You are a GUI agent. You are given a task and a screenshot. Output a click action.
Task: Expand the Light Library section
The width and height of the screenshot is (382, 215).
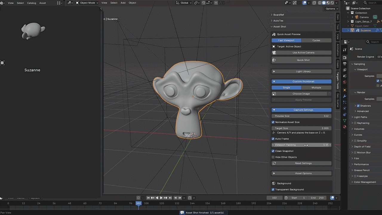[x=301, y=71]
